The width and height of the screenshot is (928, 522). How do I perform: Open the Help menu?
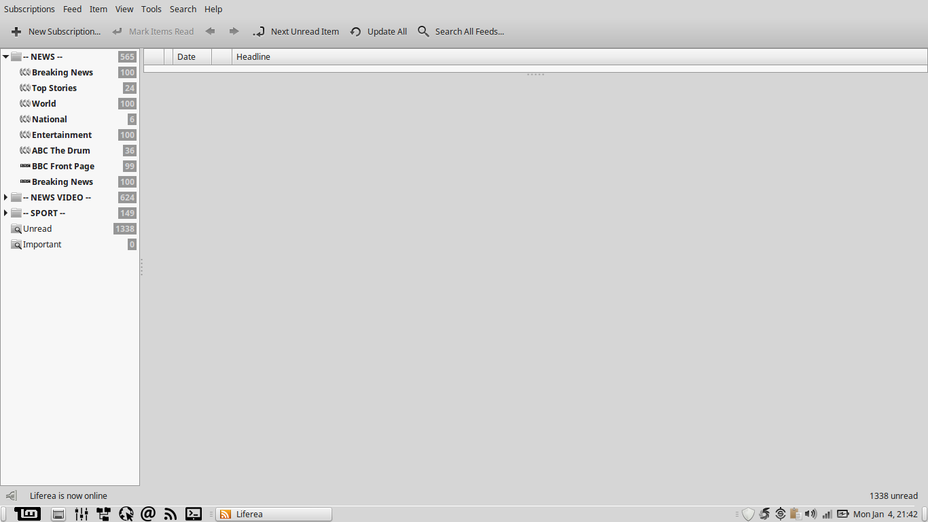213,9
